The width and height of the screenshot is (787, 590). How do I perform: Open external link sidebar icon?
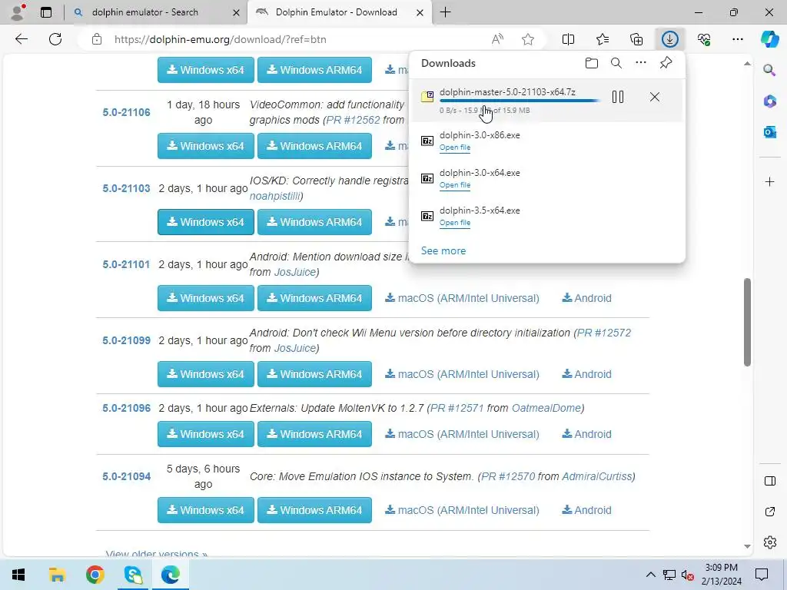point(770,512)
